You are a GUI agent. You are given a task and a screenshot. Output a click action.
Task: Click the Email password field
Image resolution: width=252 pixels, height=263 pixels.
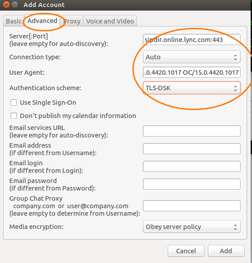[192, 184]
